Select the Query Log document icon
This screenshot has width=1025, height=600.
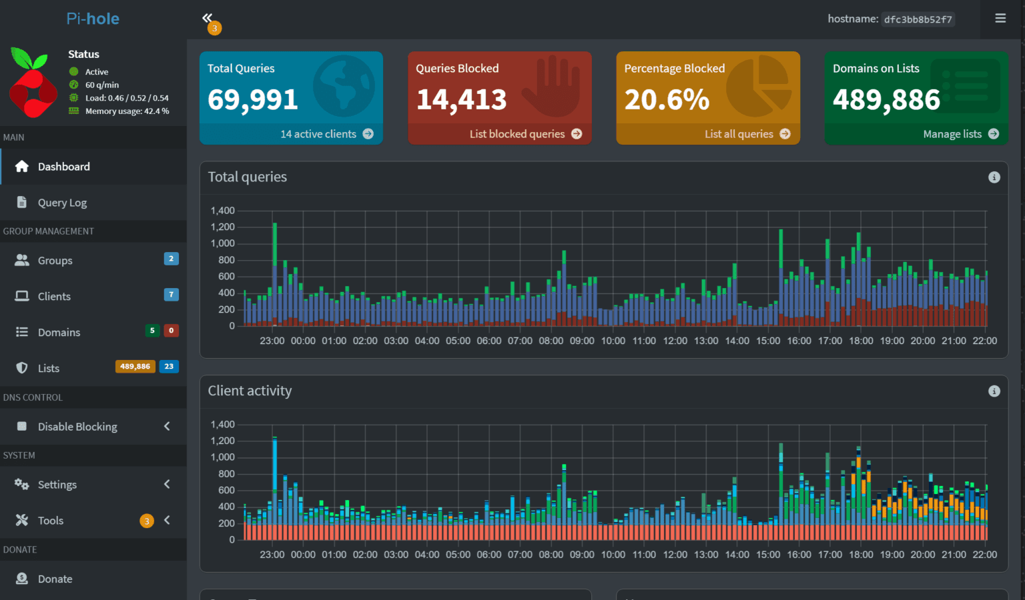point(22,202)
